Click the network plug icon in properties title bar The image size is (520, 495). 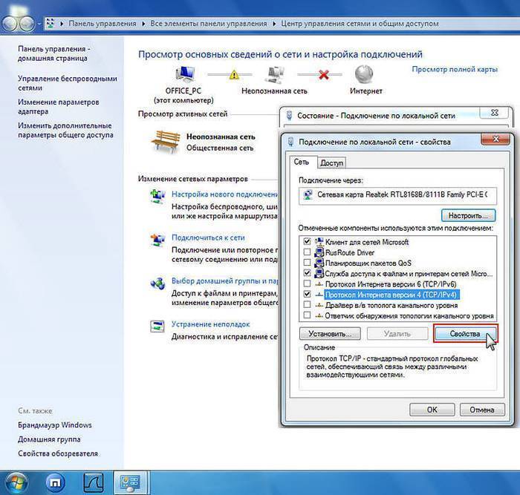[291, 142]
